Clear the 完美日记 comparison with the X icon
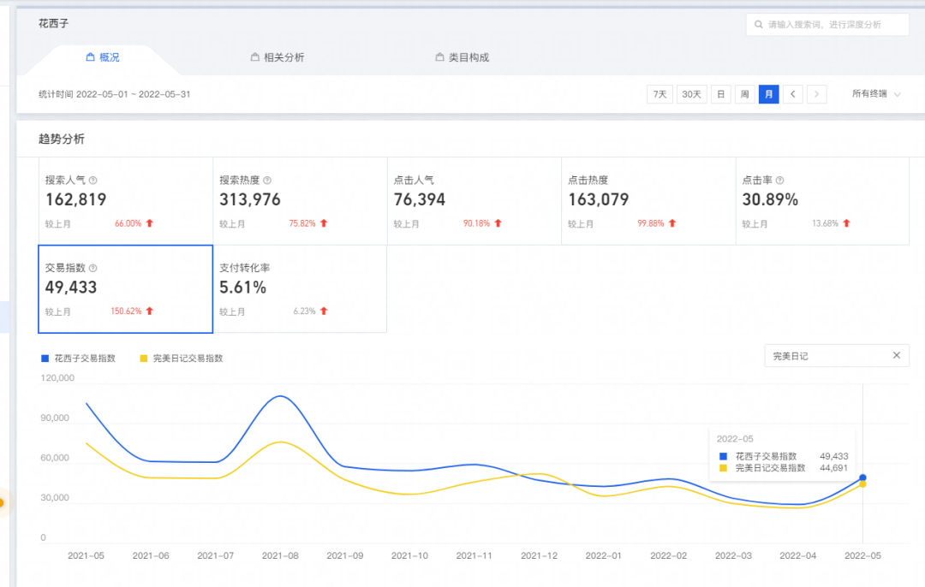Viewport: 925px width, 587px height. (896, 356)
